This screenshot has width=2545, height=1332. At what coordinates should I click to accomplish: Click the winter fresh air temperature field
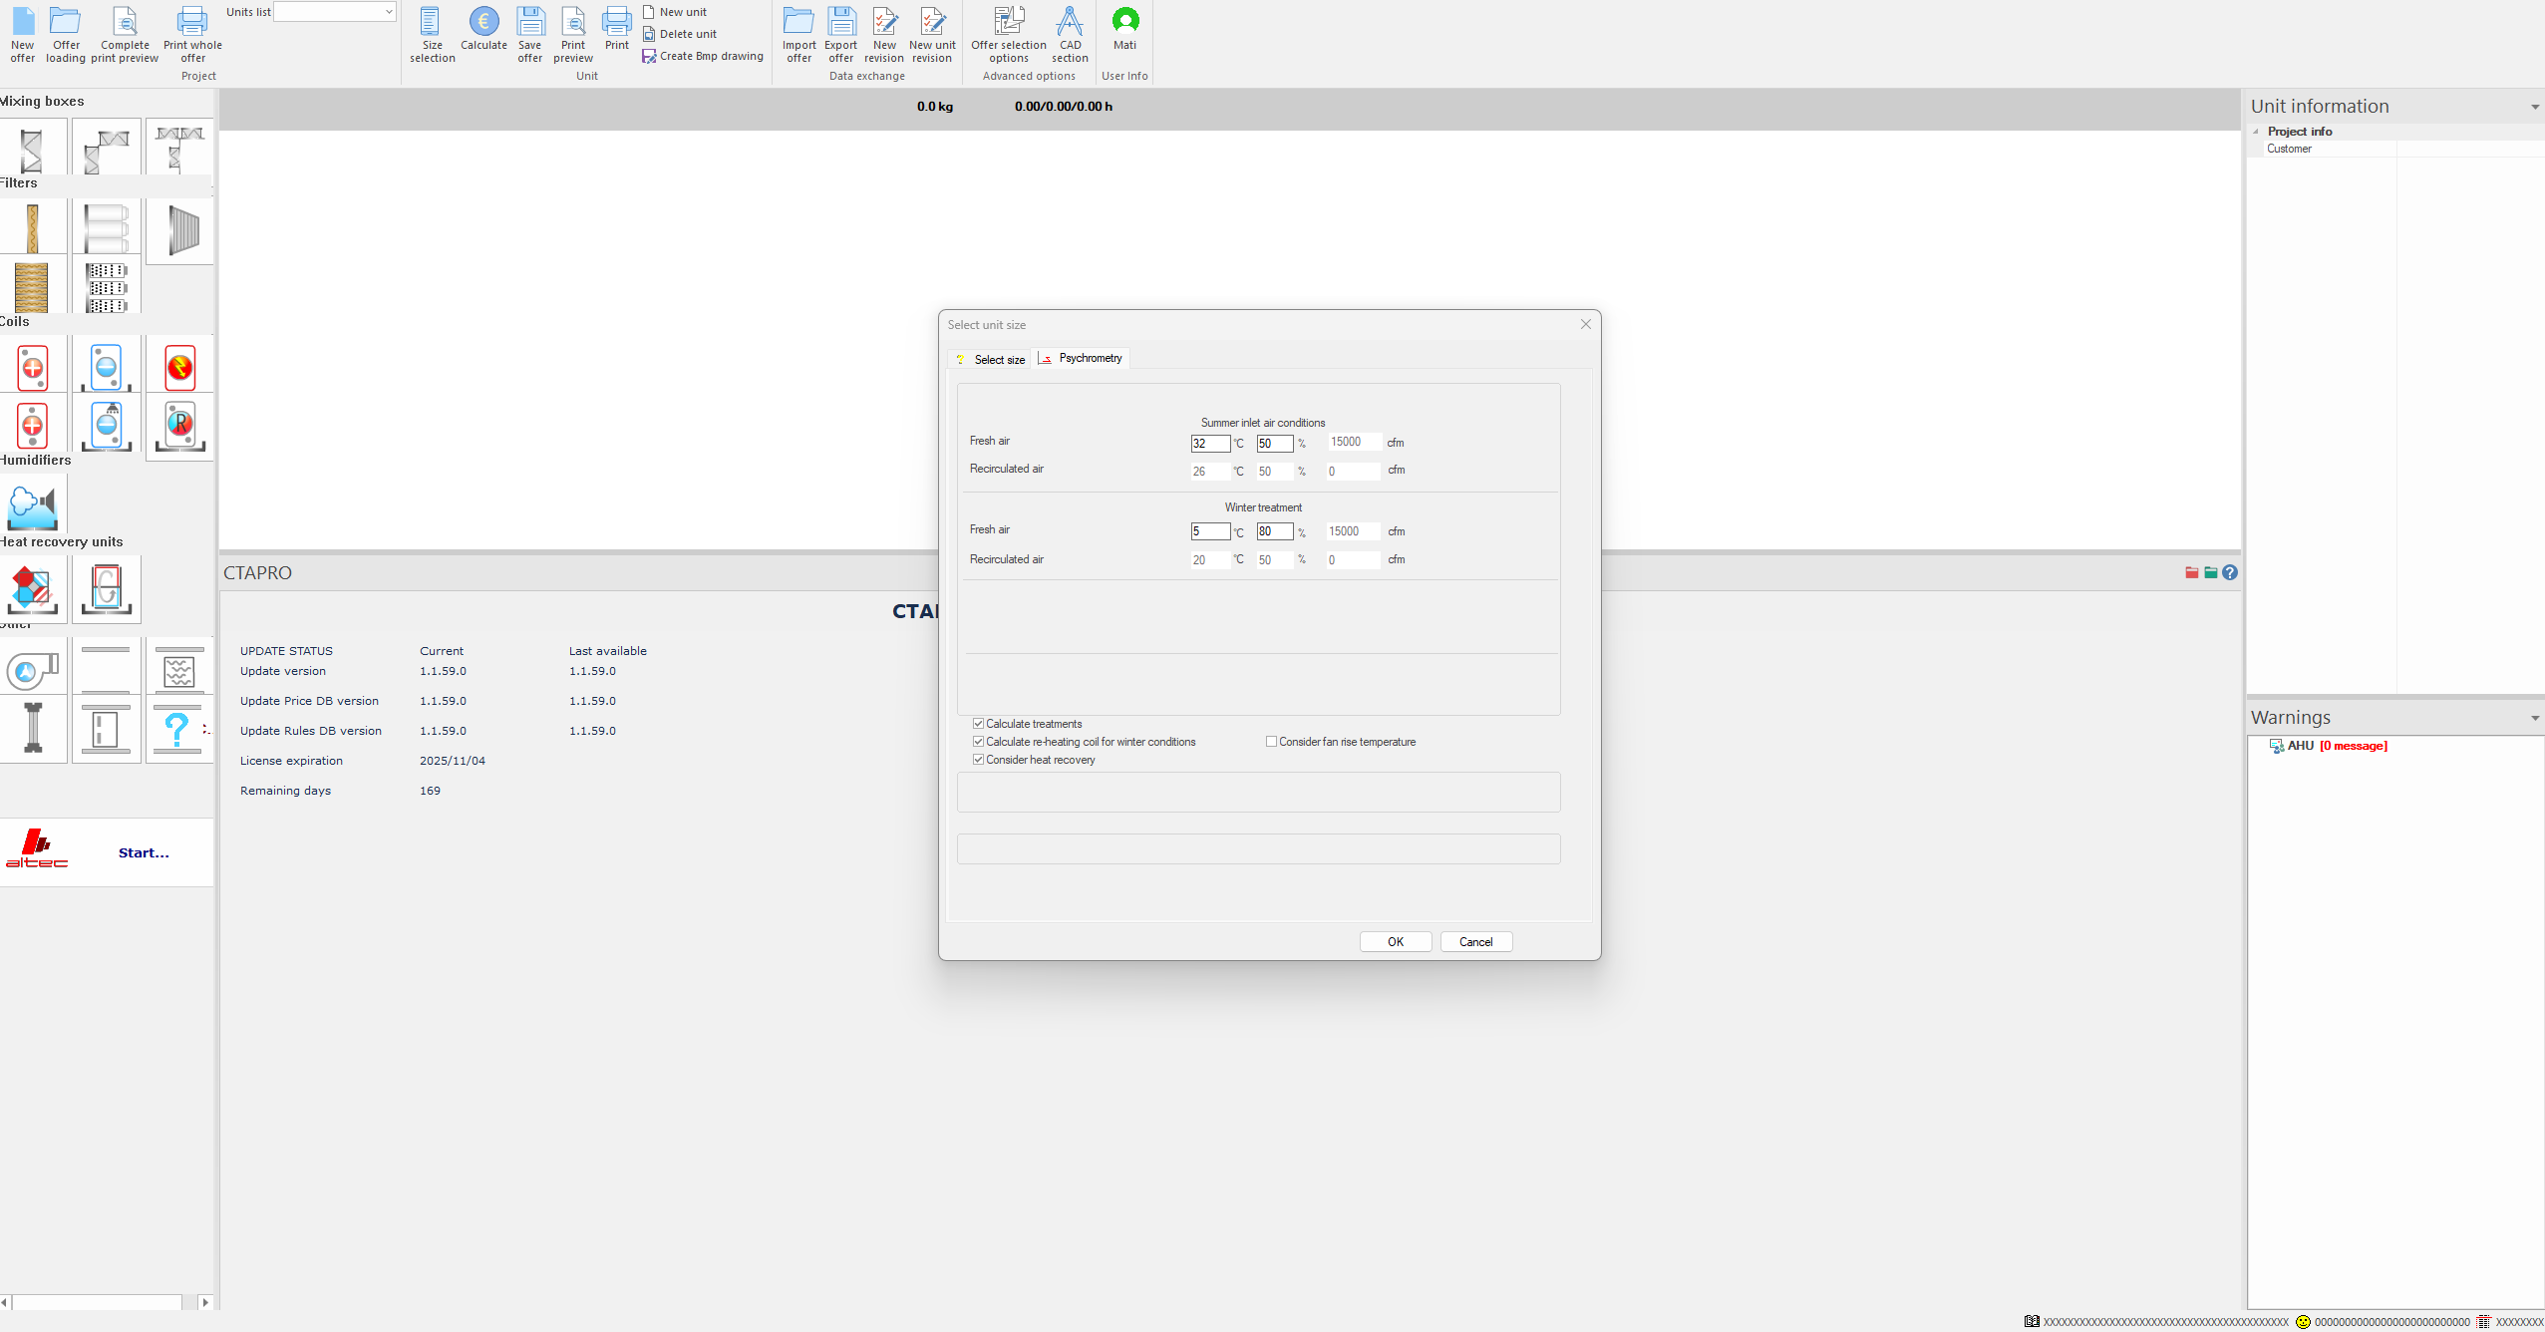(x=1210, y=532)
